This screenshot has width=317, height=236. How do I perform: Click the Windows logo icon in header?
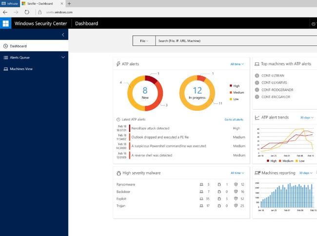coord(6,23)
